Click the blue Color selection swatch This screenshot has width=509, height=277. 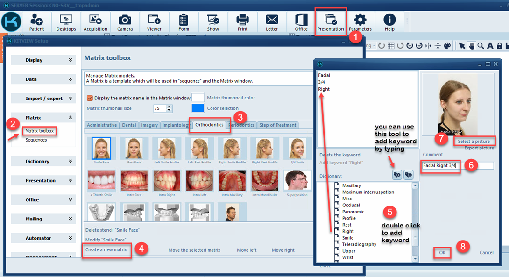[x=198, y=108]
